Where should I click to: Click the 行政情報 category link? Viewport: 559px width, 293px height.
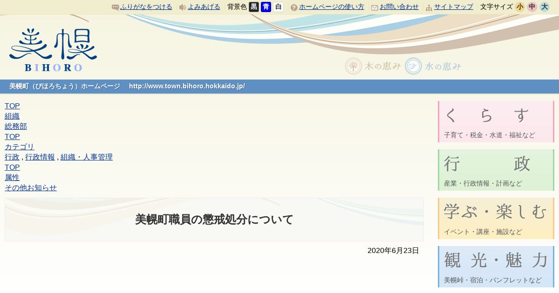point(40,157)
